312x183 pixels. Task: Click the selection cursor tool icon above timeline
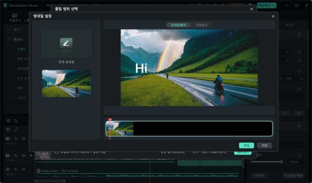coord(16,121)
